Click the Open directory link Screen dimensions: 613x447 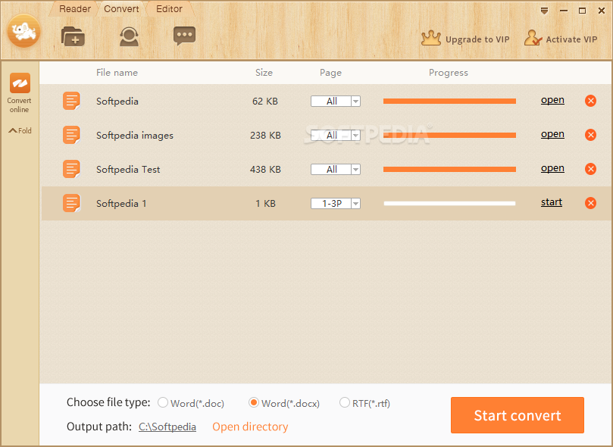(250, 427)
